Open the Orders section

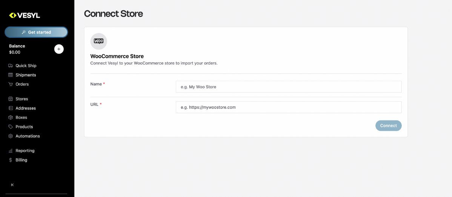22,84
